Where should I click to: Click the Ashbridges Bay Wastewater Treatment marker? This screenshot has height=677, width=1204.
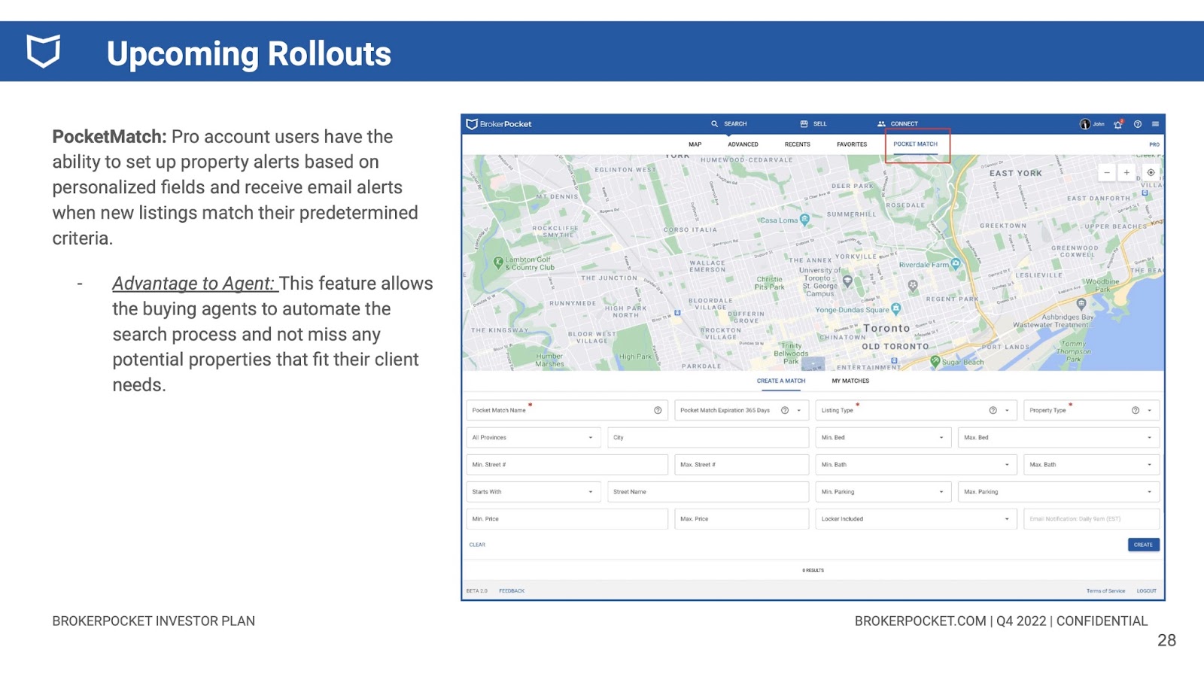1081,305
